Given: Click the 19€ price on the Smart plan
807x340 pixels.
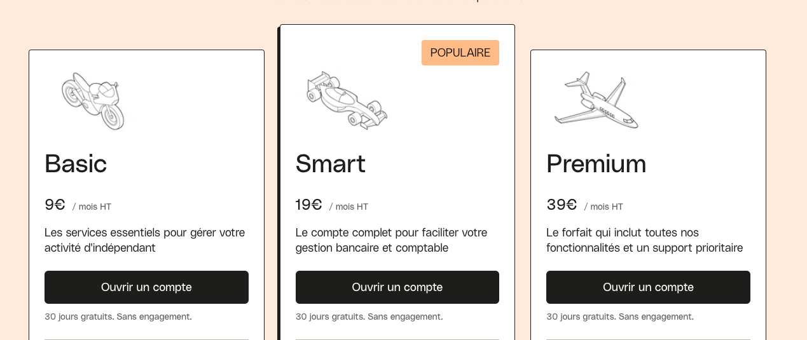Looking at the screenshot, I should (x=309, y=205).
